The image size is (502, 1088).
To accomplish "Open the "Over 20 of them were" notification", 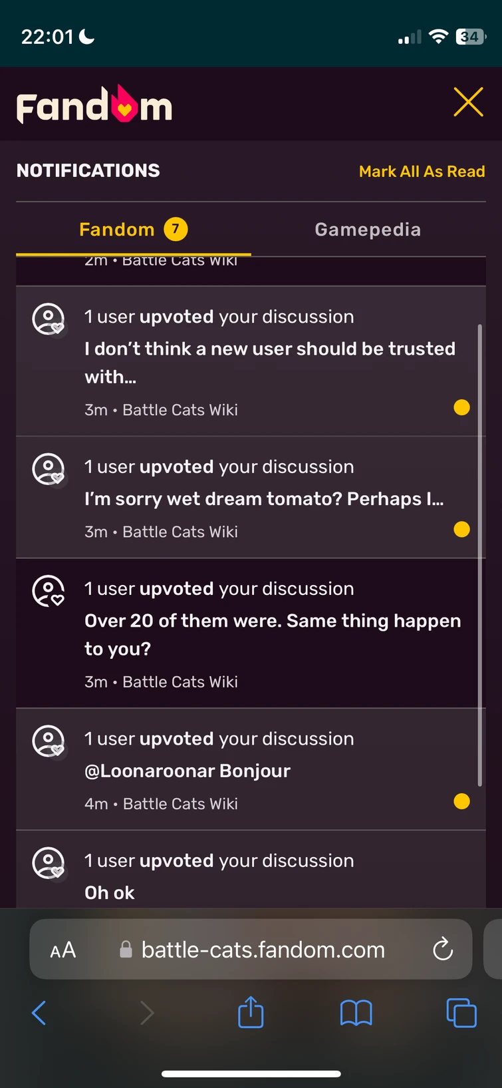I will 251,633.
